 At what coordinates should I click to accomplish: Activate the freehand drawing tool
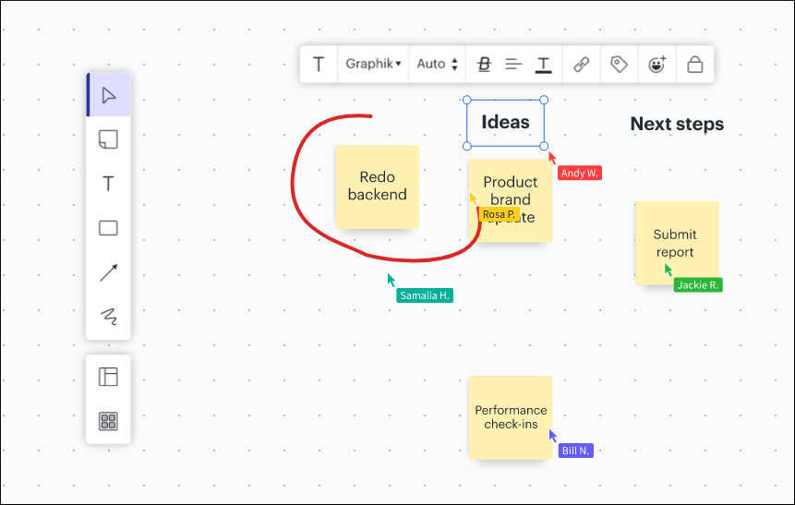pos(109,317)
